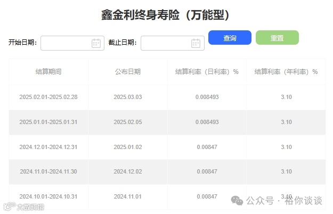Select publish date 2024.12.02

click(x=128, y=171)
